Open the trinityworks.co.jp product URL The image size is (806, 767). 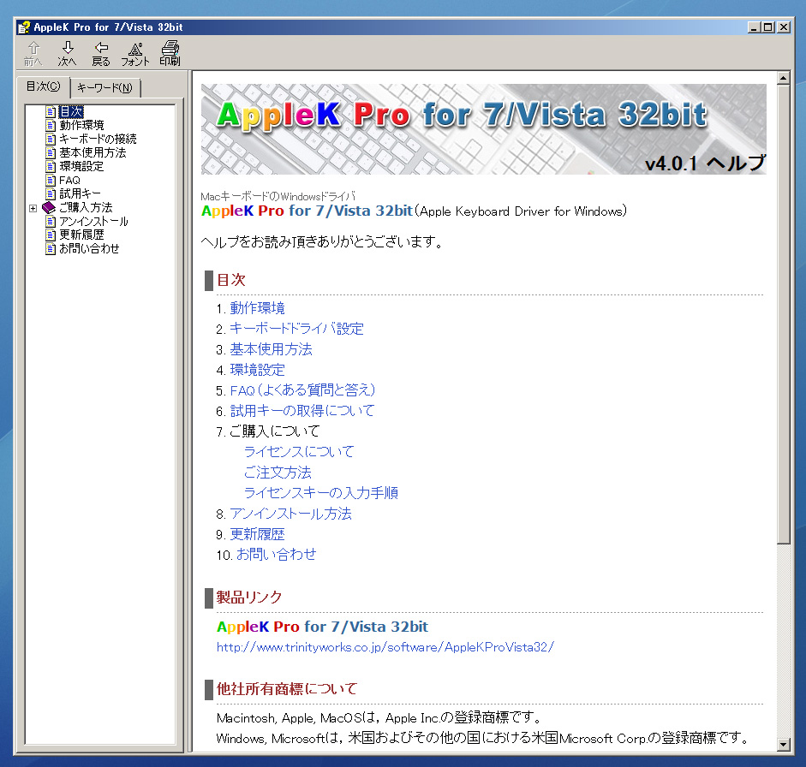385,647
